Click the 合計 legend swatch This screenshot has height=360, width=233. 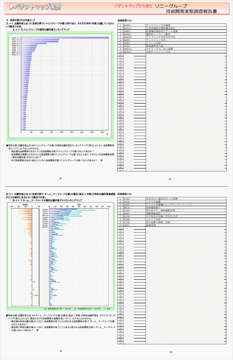click(104, 309)
